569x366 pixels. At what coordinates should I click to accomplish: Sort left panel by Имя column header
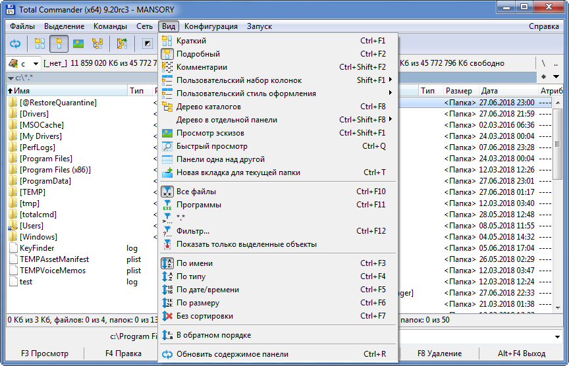pos(67,91)
